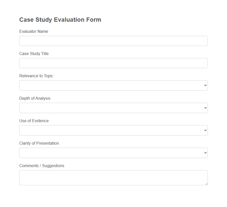Click the chevron on the Relevance to Topic selector
The width and height of the screenshot is (227, 207).
pyautogui.click(x=205, y=85)
